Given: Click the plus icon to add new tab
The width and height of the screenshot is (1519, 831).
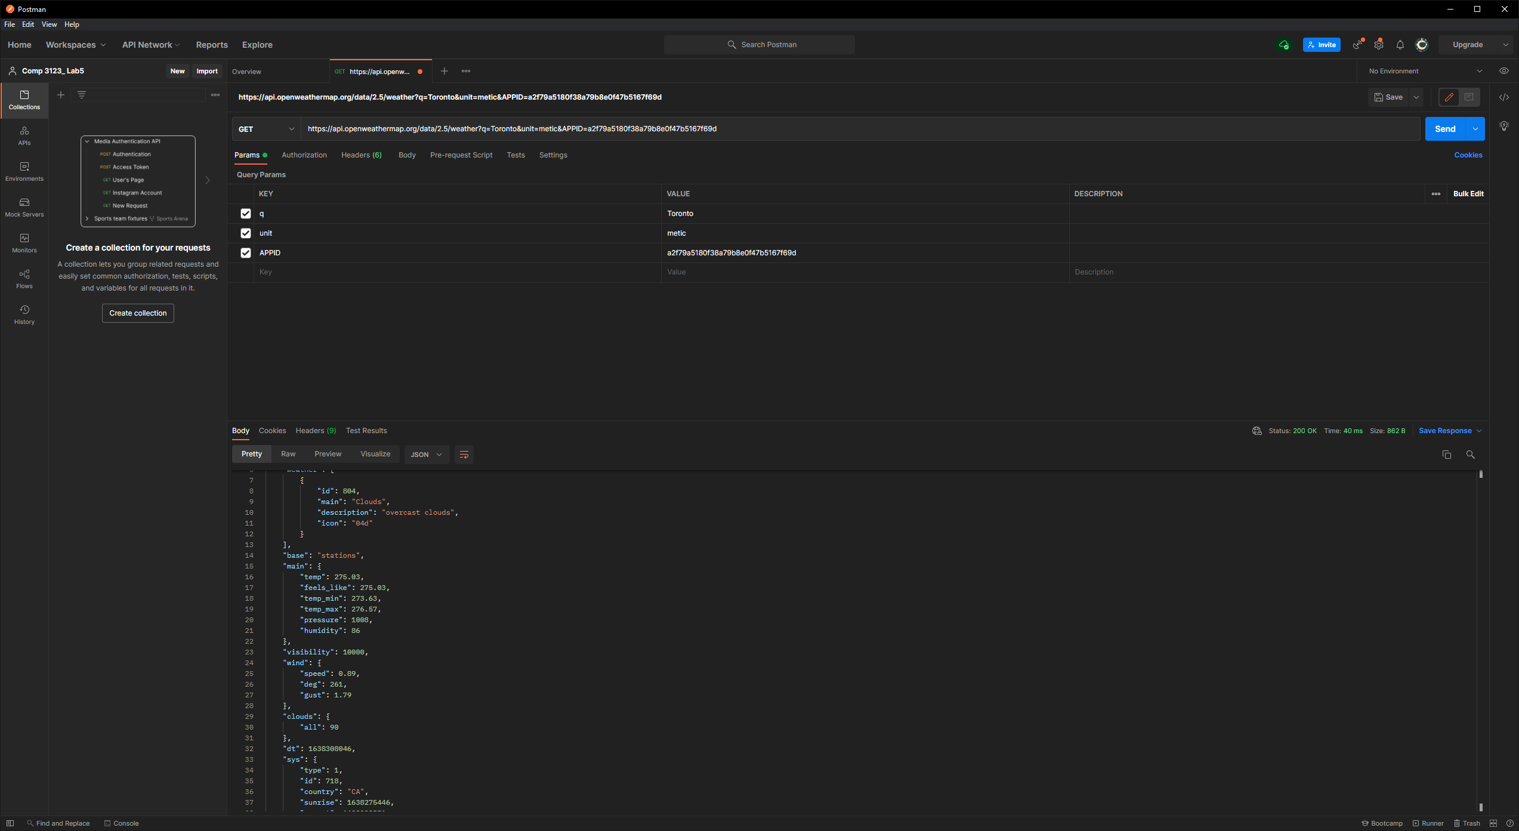Looking at the screenshot, I should tap(444, 71).
